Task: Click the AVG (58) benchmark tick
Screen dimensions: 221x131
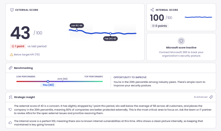Action: click(x=62, y=81)
